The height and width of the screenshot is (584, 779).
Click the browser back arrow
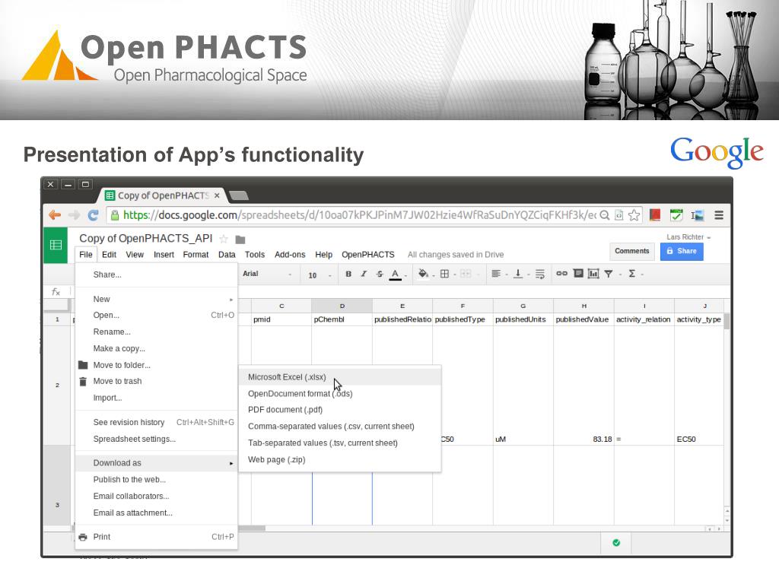(x=55, y=215)
